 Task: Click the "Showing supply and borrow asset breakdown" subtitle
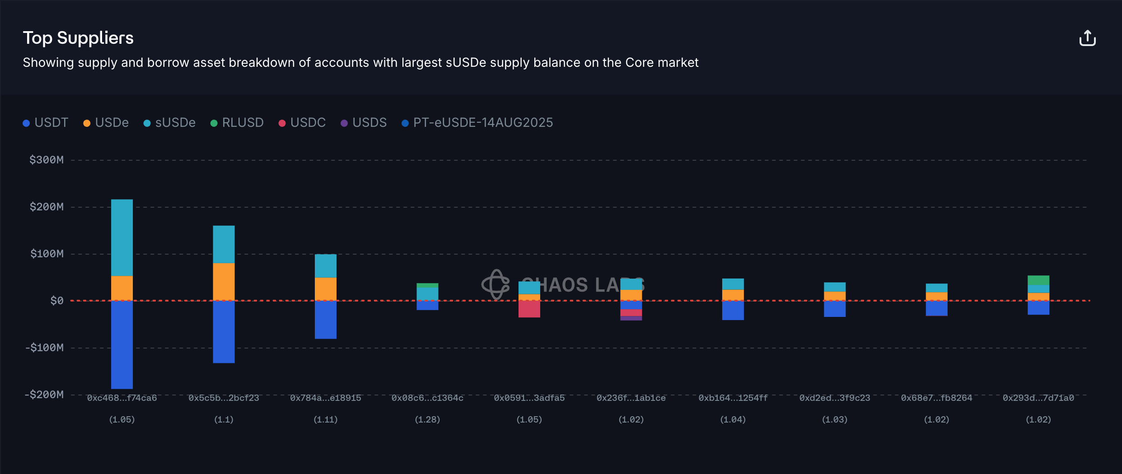[x=361, y=63]
